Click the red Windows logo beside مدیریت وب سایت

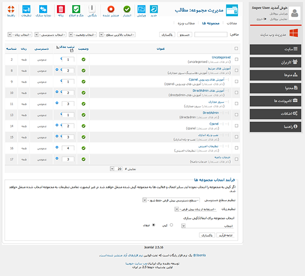(294, 33)
